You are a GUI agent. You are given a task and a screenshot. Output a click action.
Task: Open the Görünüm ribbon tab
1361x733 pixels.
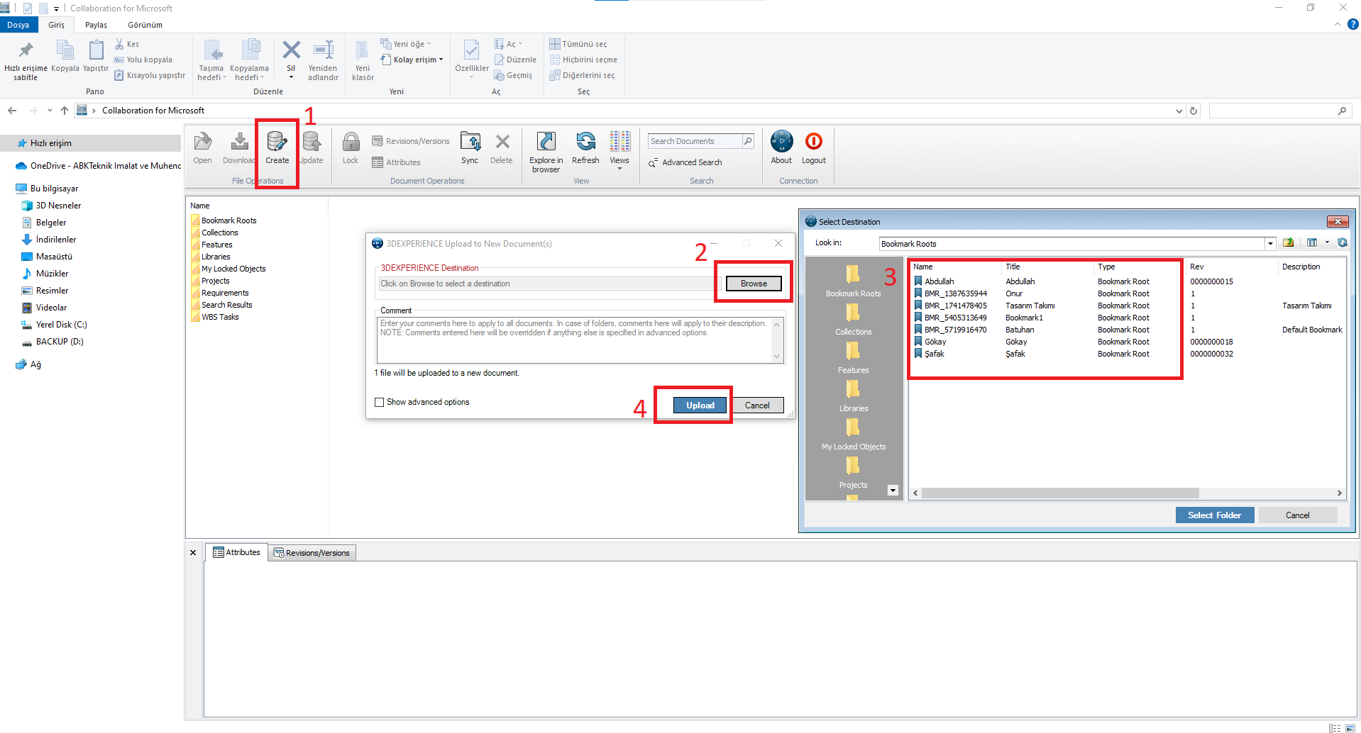pyautogui.click(x=145, y=25)
